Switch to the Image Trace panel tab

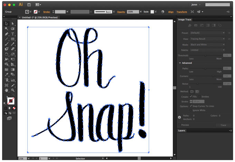[x=185, y=20]
